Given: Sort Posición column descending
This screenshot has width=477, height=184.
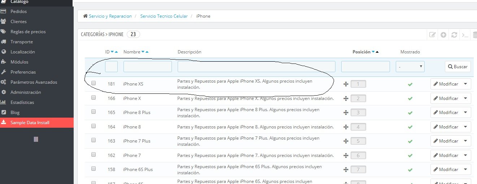Looking at the screenshot, I should (x=373, y=52).
